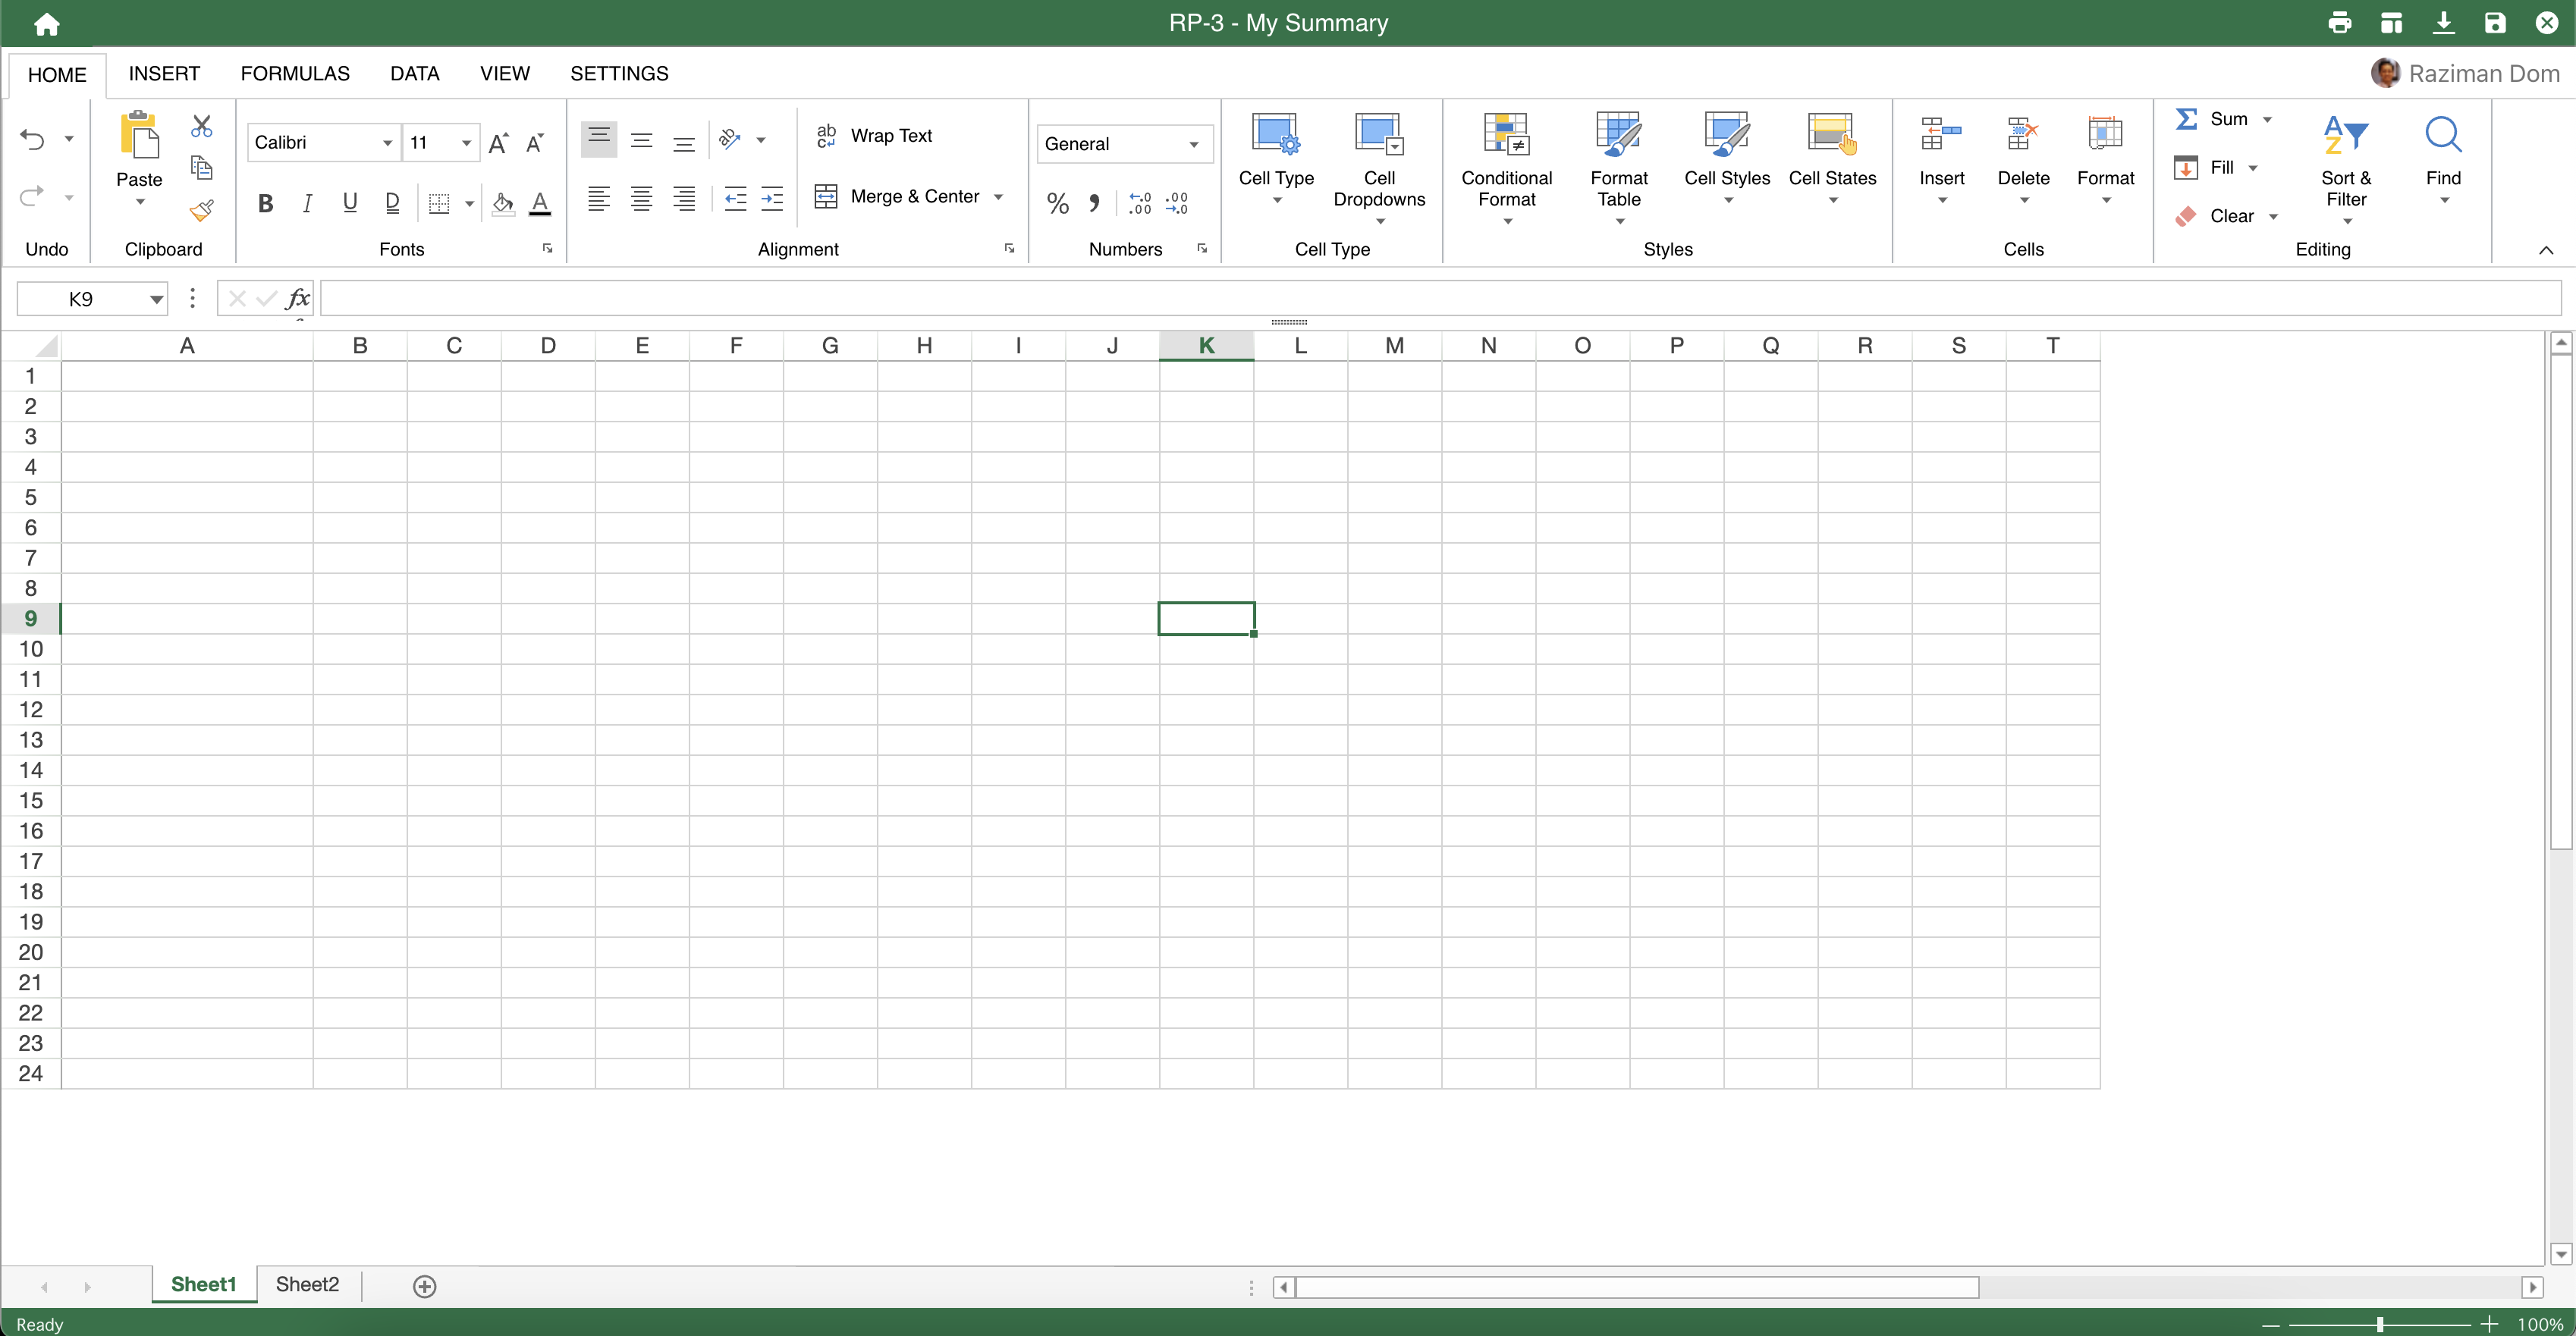Switch to the FORMULAS tab
The image size is (2576, 1336).
[x=295, y=73]
